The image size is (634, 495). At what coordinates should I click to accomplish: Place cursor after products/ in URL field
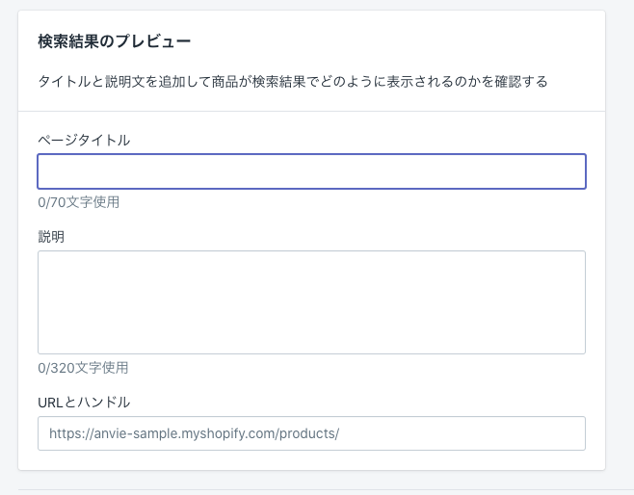pos(341,433)
